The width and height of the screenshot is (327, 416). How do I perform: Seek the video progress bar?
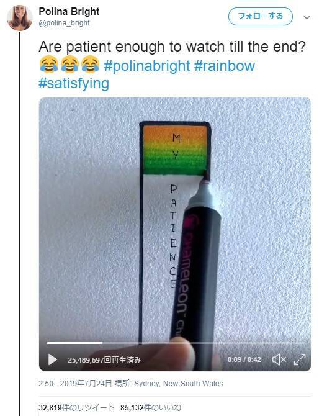[175, 343]
